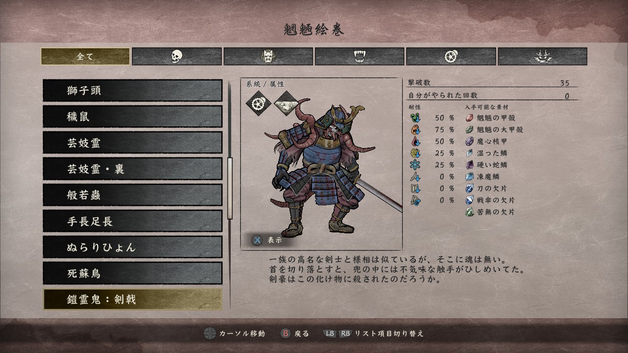Click the LB list switch icon
The image size is (628, 353).
pos(330,333)
